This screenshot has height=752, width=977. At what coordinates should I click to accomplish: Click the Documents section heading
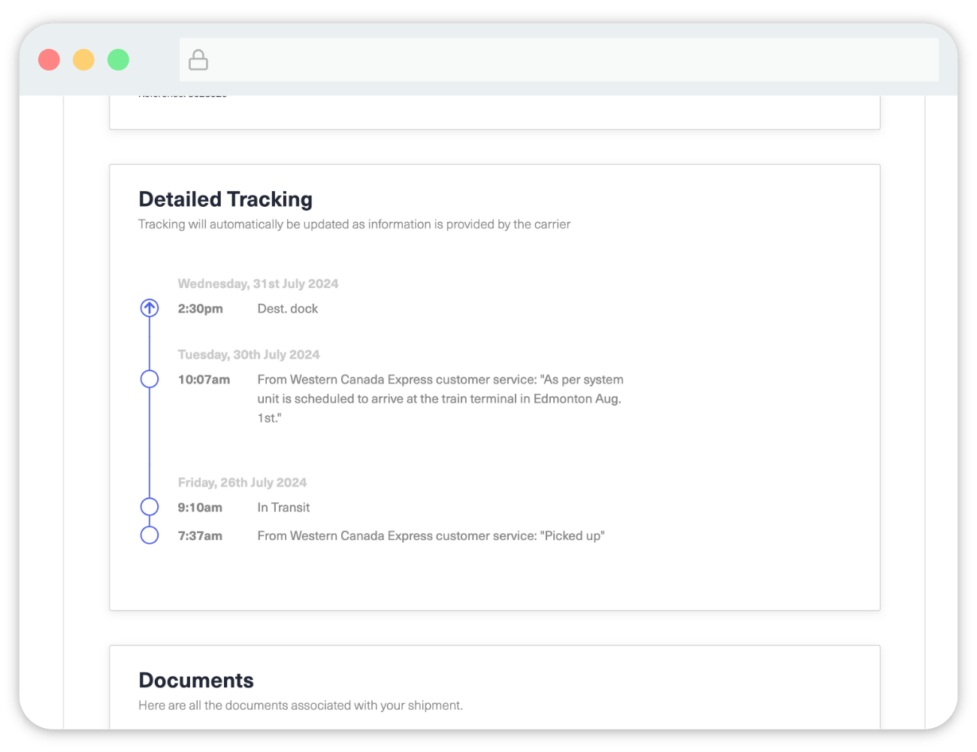click(x=196, y=681)
